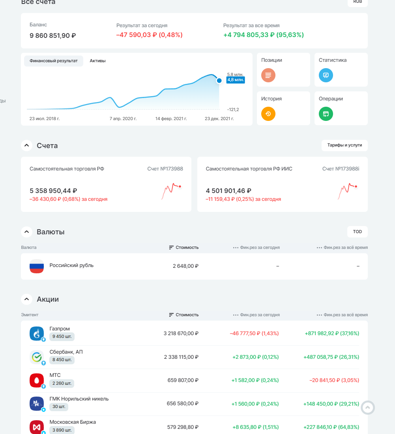The width and height of the screenshot is (395, 434).
Task: Click the Газпром stock logo
Action: 37,334
